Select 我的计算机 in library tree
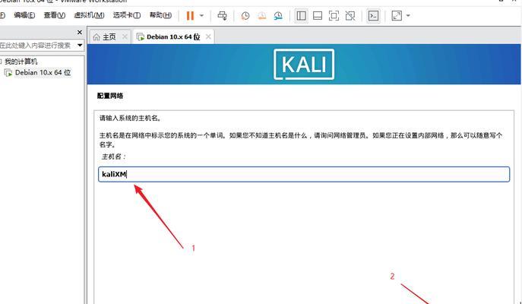Viewport: 522px width, 304px height. coord(21,62)
